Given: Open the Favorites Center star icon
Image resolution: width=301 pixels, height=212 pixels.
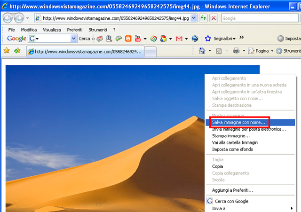Looking at the screenshot, I should (x=7, y=51).
